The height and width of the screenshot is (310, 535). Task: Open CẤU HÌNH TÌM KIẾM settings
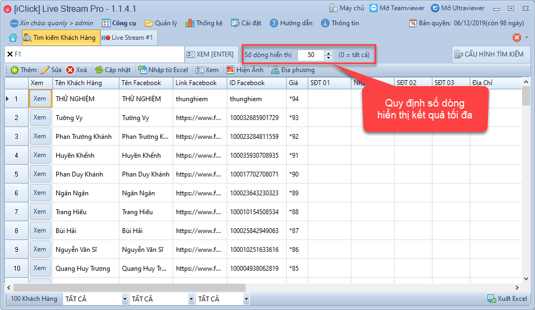pos(491,54)
